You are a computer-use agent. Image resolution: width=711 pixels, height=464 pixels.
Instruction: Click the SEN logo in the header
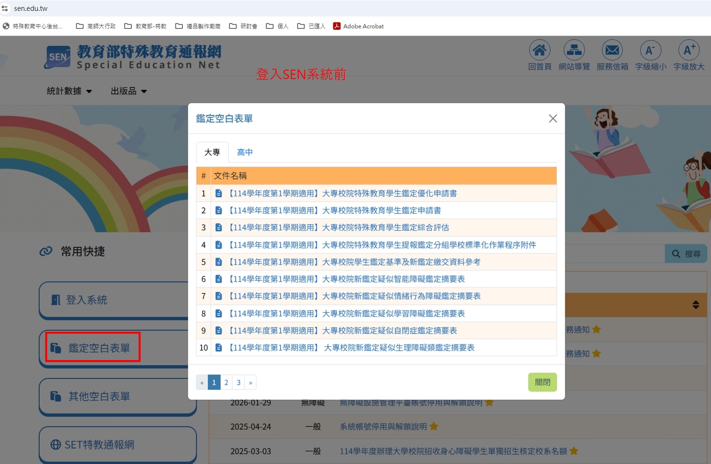[x=58, y=57]
